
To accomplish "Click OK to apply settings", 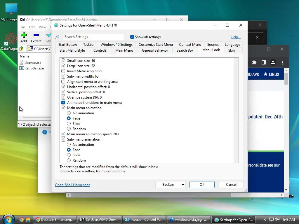I will pyautogui.click(x=202, y=185).
